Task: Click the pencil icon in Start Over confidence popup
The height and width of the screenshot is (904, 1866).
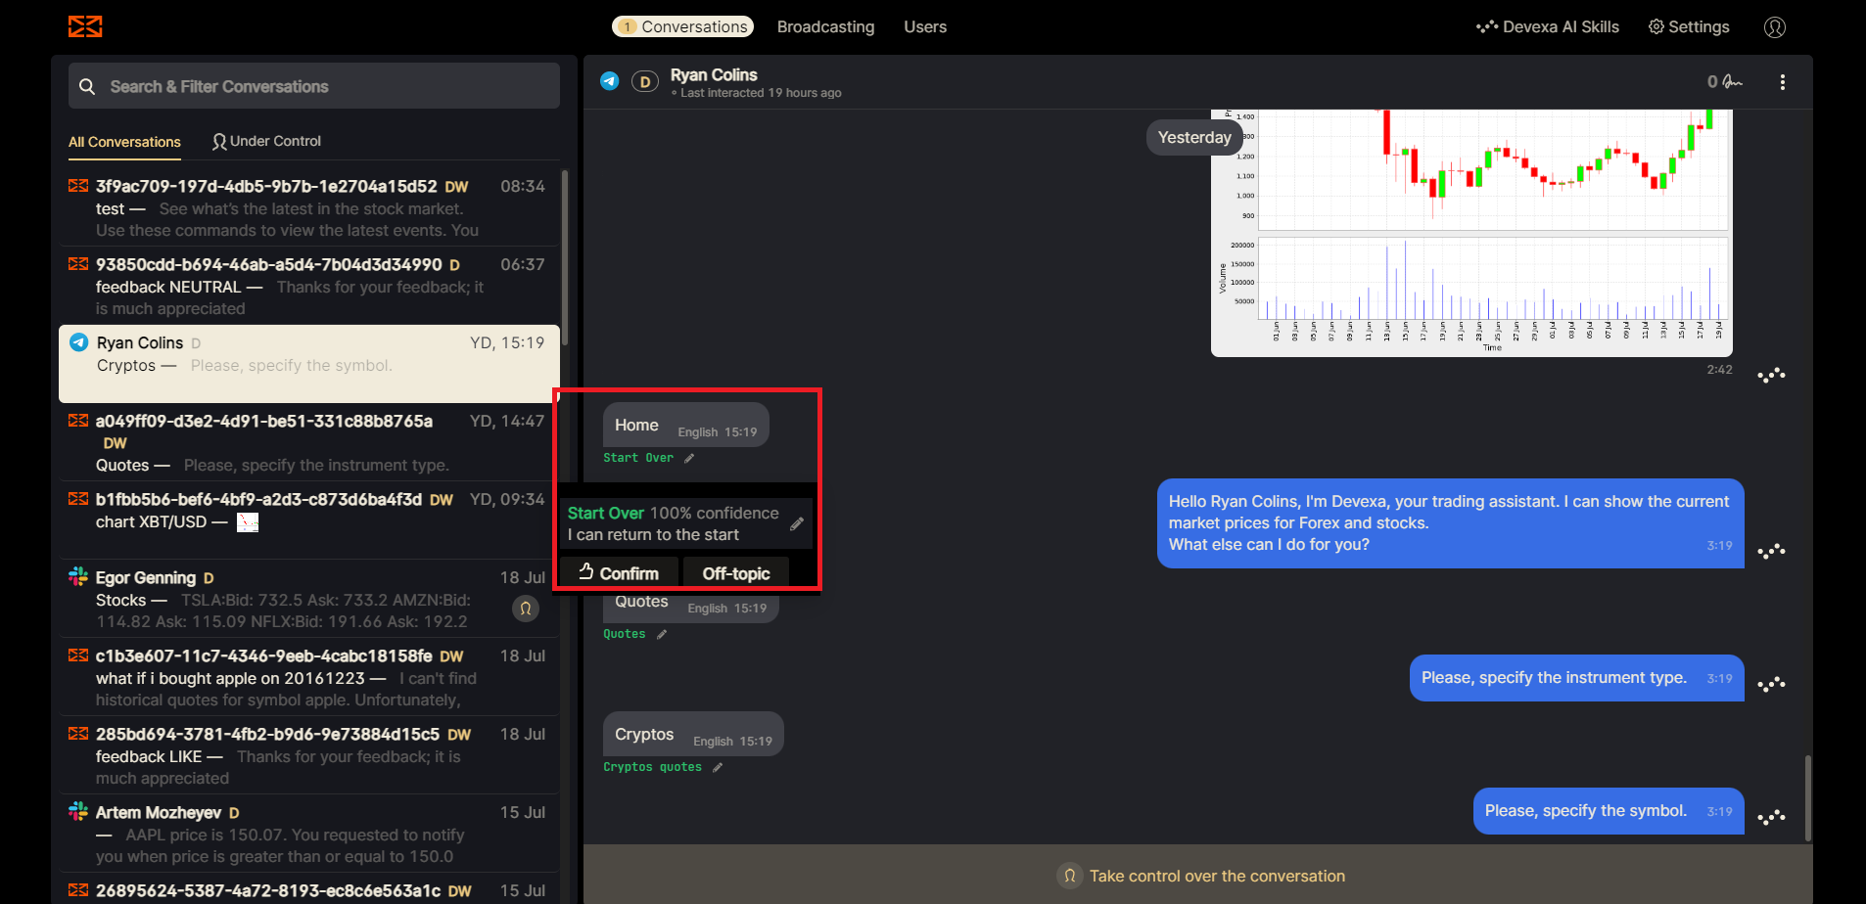Action: click(x=797, y=523)
